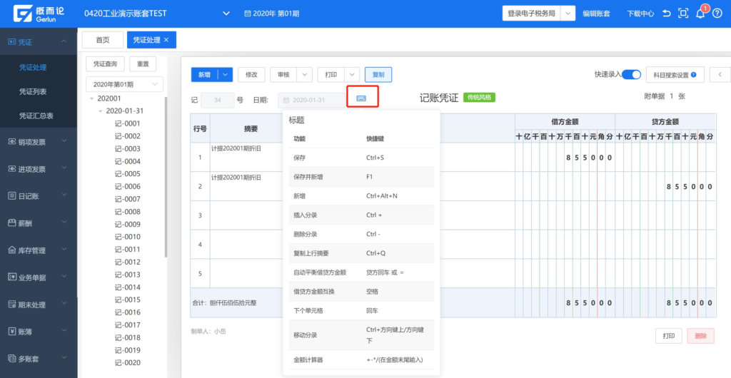Open the 新增 split dropdown arrow
This screenshot has width=731, height=378.
coord(226,74)
